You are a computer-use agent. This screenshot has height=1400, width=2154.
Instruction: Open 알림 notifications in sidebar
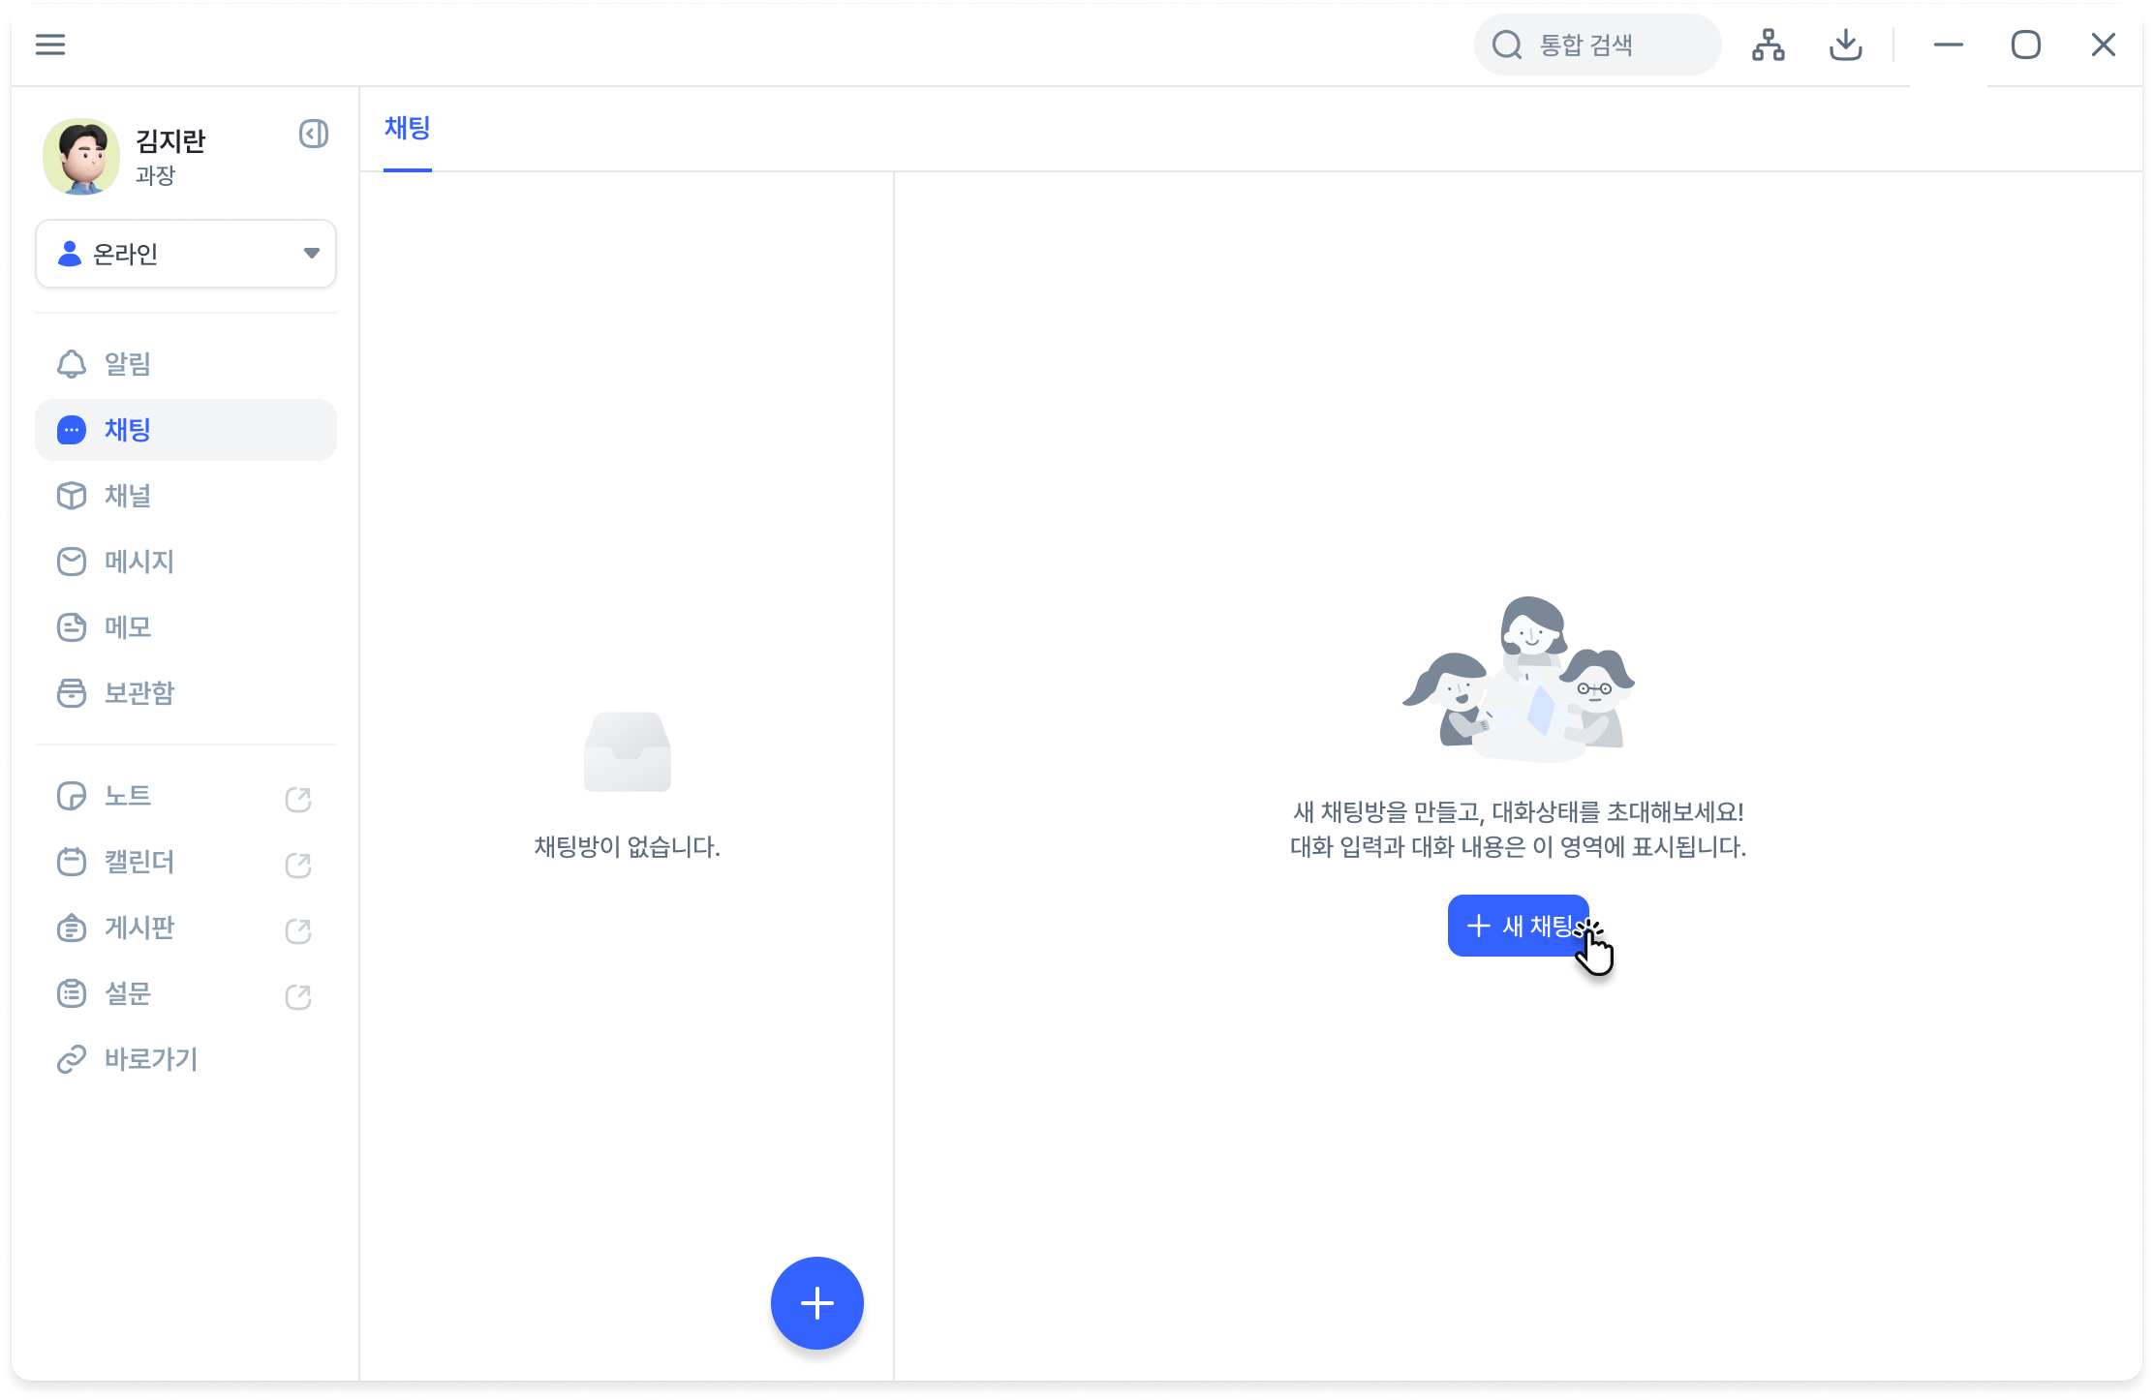(127, 364)
